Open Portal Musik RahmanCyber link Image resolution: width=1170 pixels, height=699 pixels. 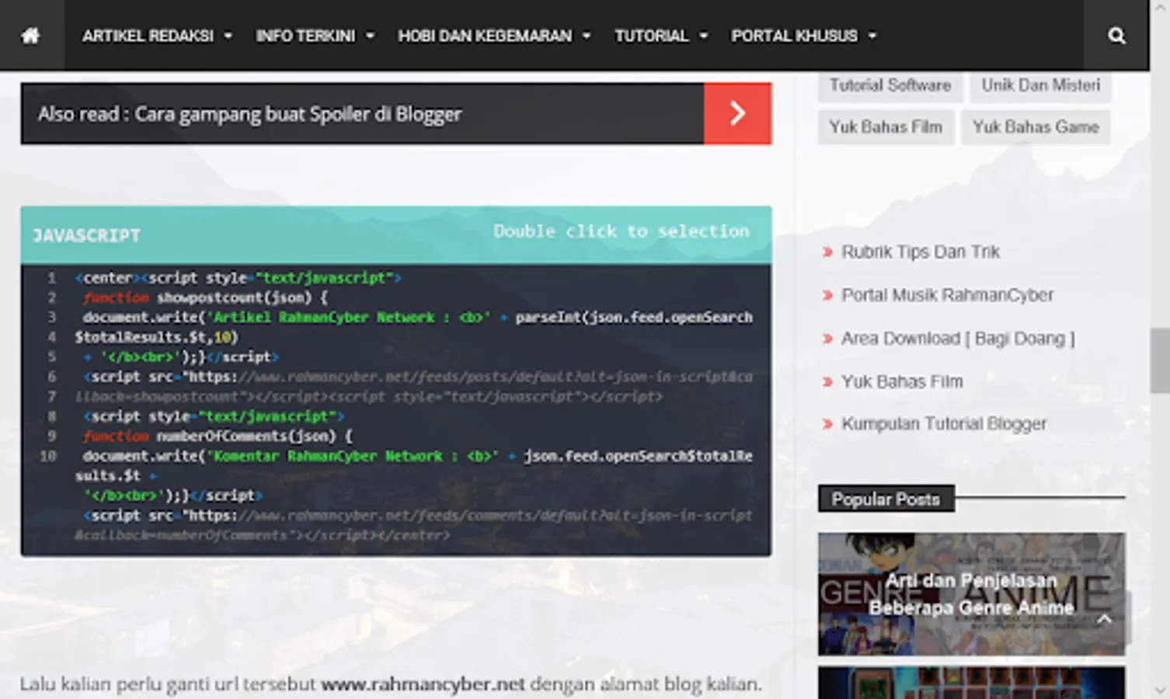click(x=947, y=295)
